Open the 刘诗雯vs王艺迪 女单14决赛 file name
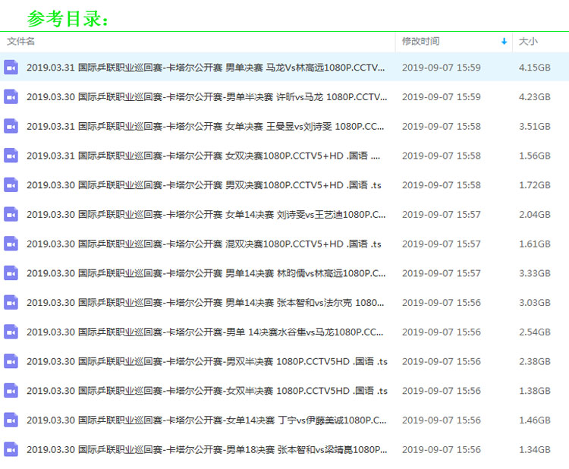569x469 pixels. [x=206, y=215]
